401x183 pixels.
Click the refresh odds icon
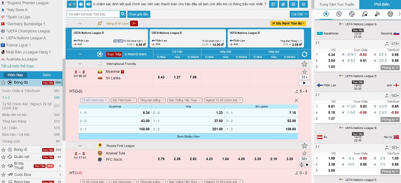[304, 54]
